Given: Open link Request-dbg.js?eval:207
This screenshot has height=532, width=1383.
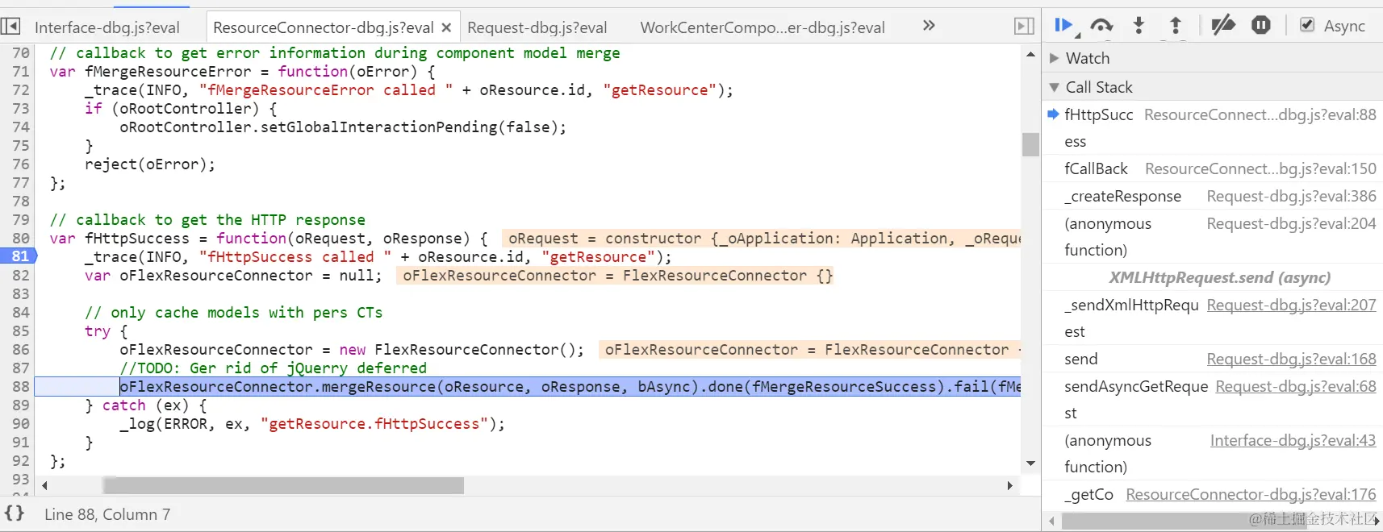Looking at the screenshot, I should (1291, 305).
